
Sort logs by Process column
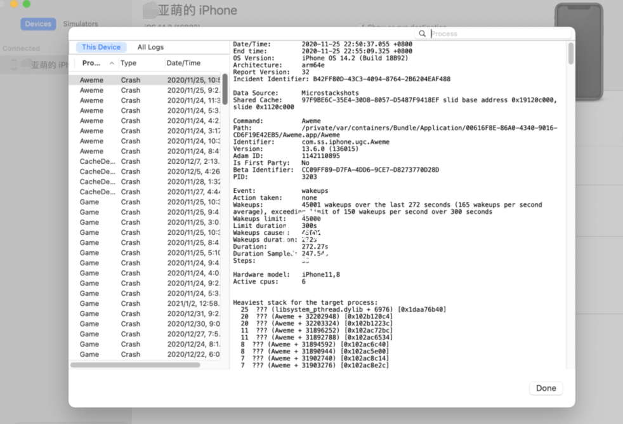coord(91,63)
